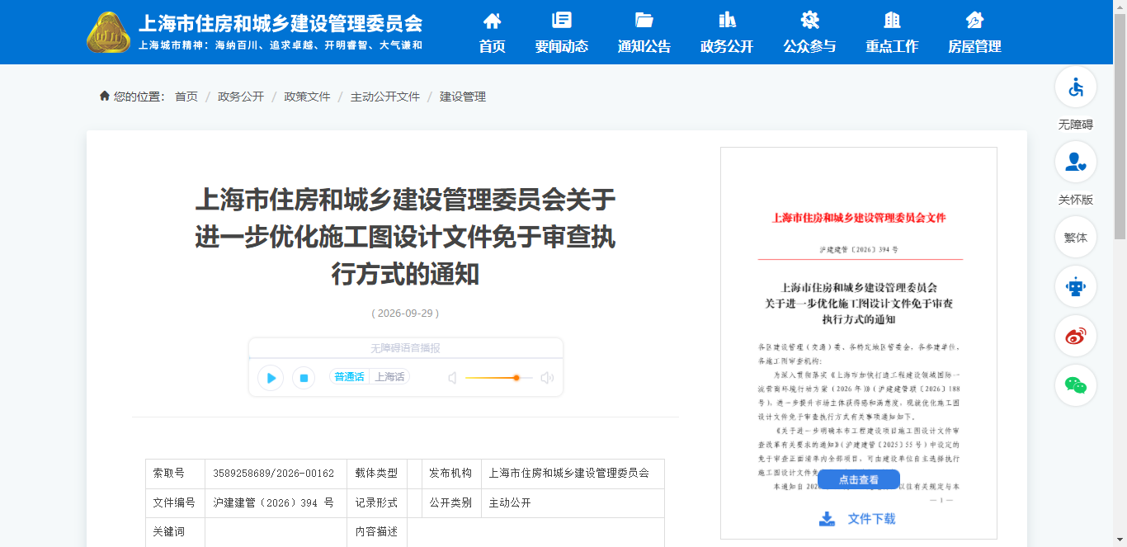Click the 房屋管理 menu label

pos(974,46)
